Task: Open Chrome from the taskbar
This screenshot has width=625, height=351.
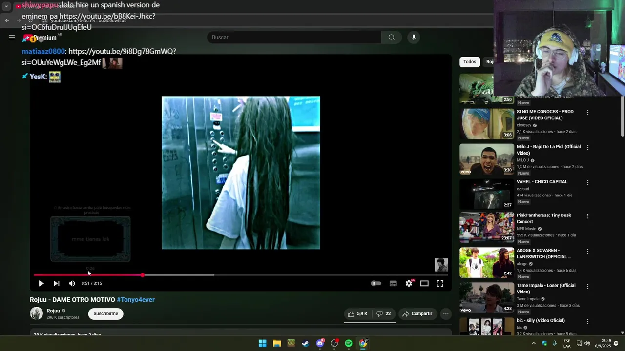Action: (363, 343)
